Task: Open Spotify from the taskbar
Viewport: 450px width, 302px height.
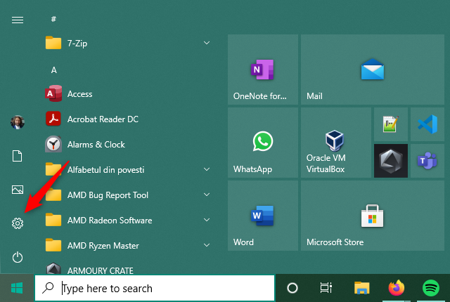Action: tap(431, 288)
